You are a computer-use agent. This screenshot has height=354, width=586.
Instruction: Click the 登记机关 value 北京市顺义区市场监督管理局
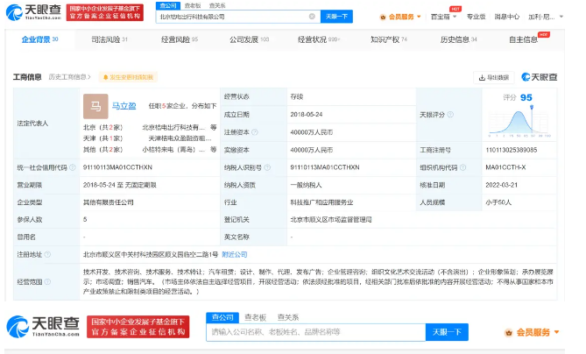coord(331,219)
